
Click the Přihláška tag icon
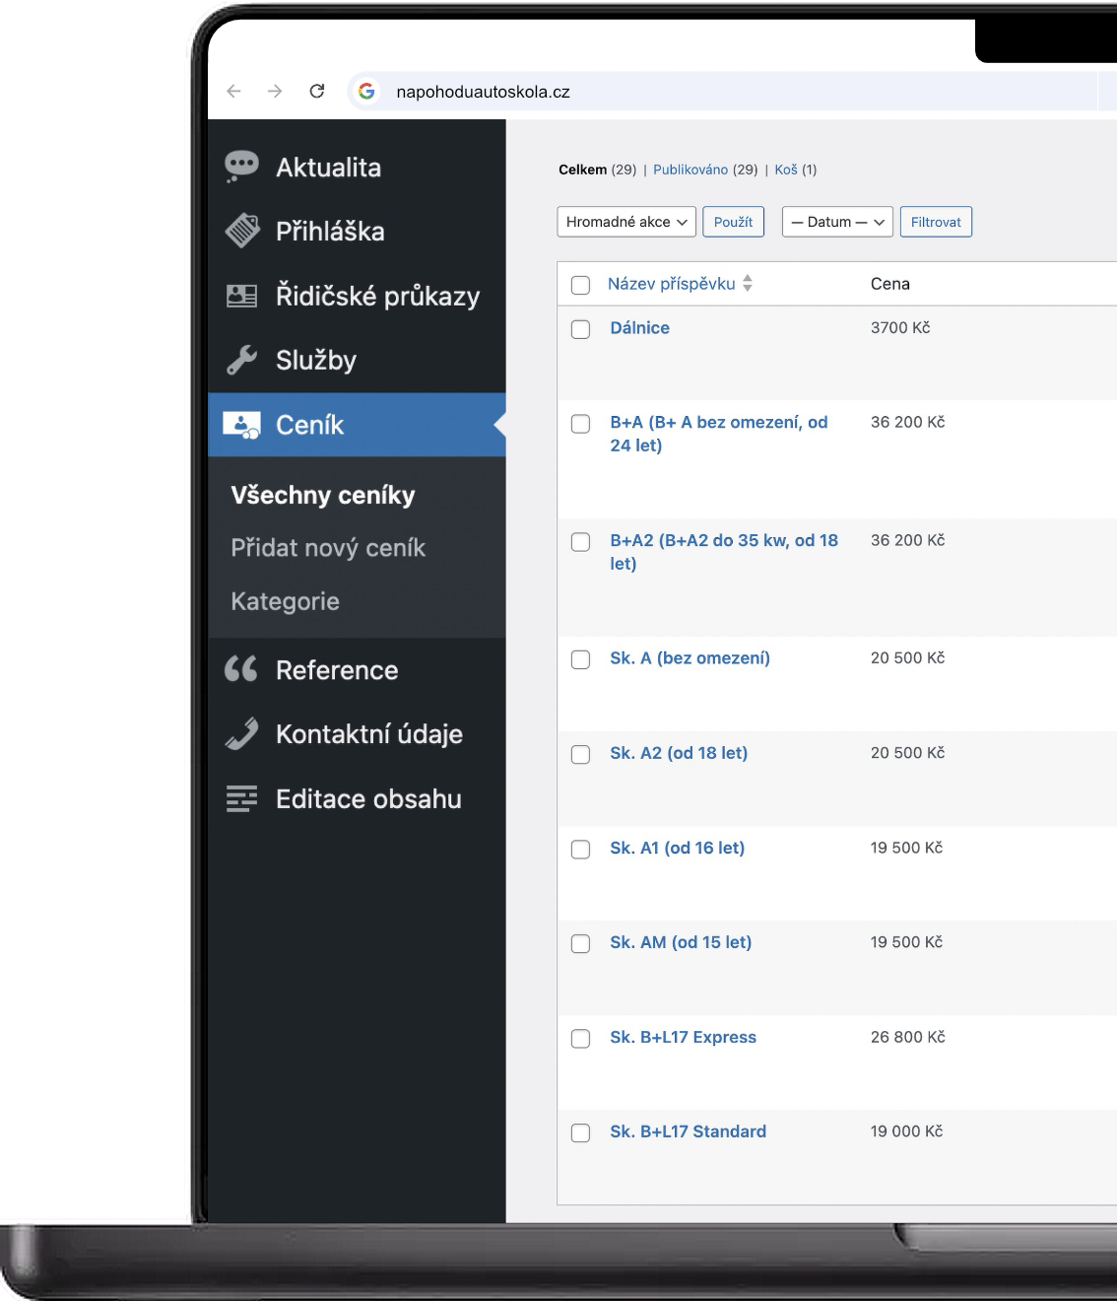pyautogui.click(x=242, y=231)
